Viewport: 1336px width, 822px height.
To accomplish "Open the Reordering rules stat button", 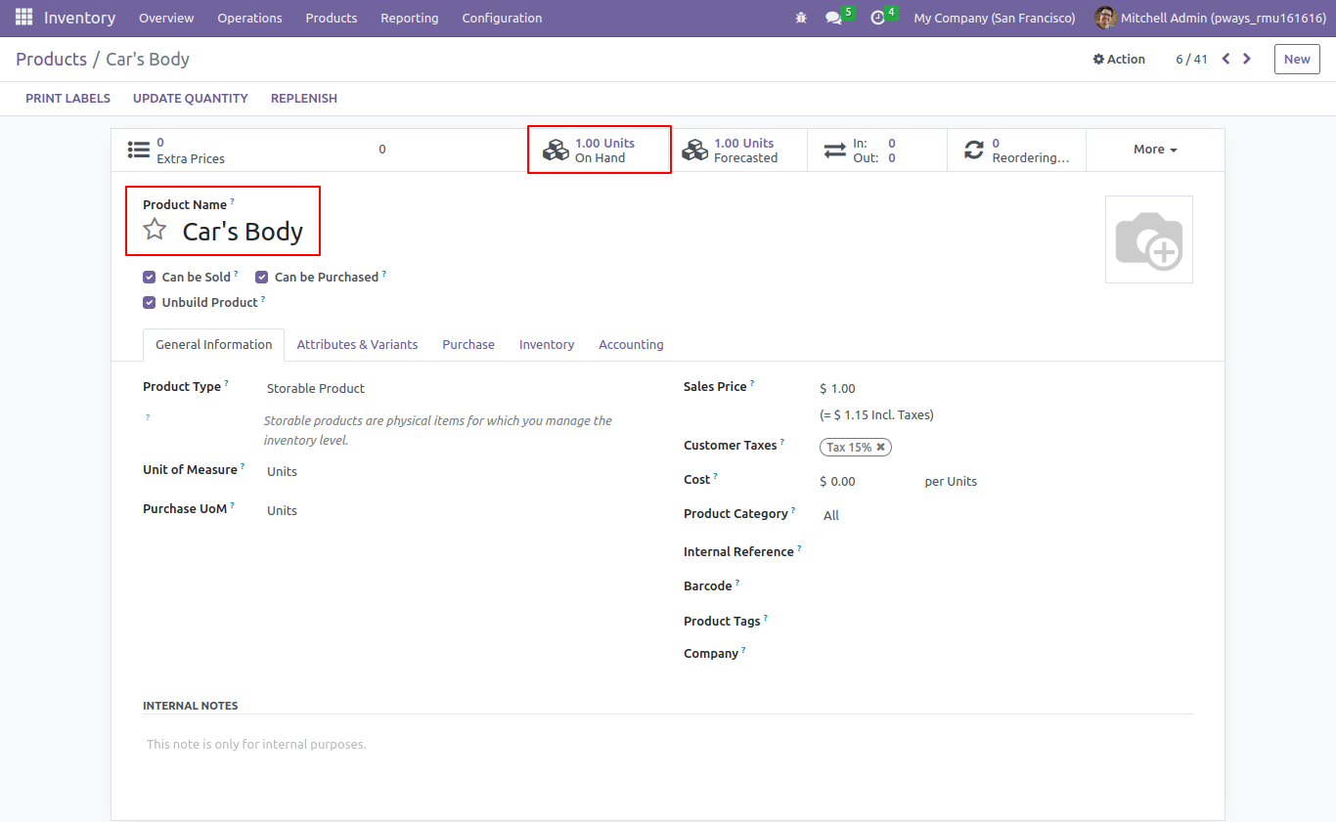I will 1016,150.
